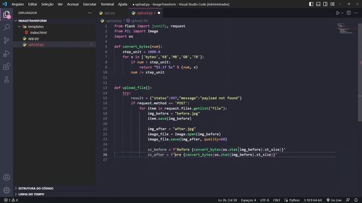362x203 pixels.
Task: Open the Extensions view
Action: (x=6, y=67)
